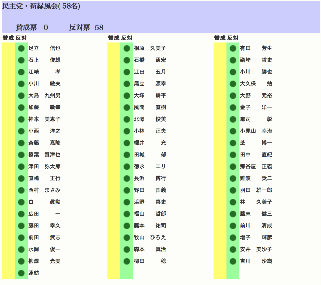Click the name 浜野 喜史
The width and height of the screenshot is (321, 285).
tap(150, 202)
